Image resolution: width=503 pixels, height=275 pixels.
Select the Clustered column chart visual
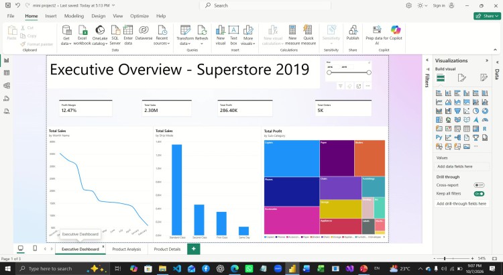pyautogui.click(x=466, y=93)
